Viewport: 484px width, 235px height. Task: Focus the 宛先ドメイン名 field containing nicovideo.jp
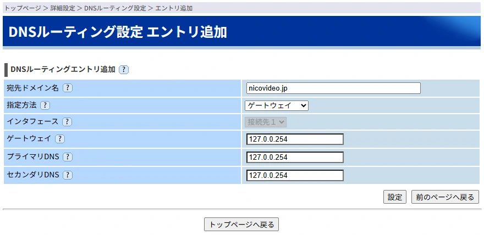pyautogui.click(x=333, y=88)
